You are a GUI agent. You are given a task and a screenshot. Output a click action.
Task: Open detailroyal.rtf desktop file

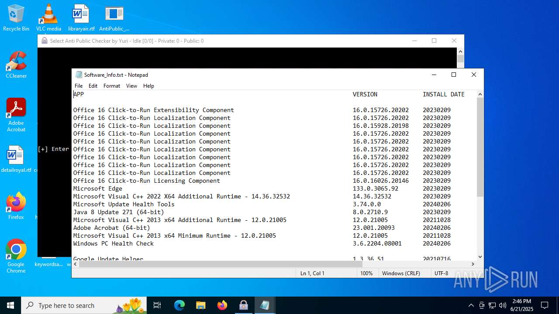pyautogui.click(x=16, y=159)
